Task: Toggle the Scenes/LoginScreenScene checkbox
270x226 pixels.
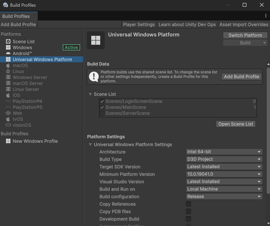Action: pos(102,101)
